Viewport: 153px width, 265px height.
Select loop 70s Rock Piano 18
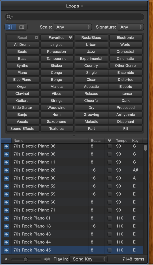[72, 226]
